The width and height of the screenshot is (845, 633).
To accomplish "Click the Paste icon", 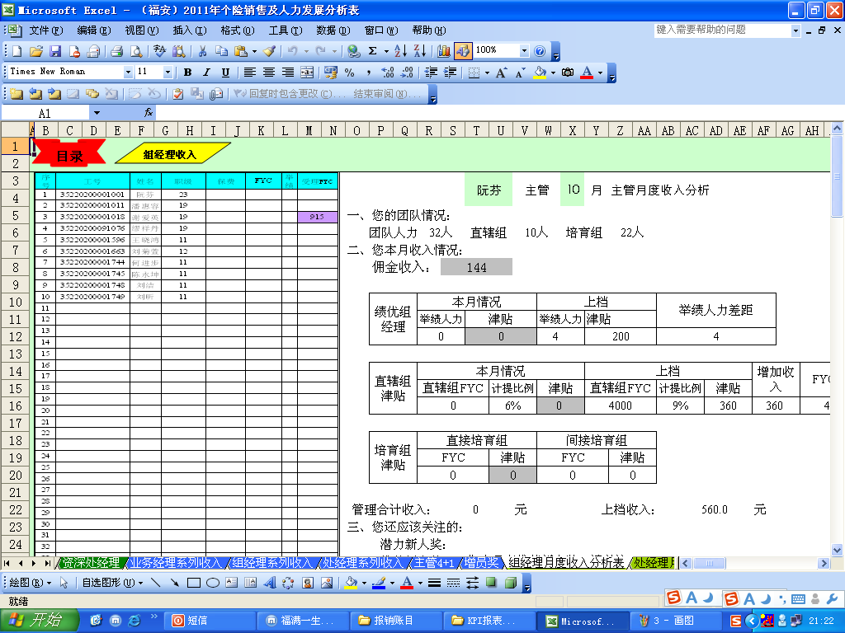I will [240, 51].
